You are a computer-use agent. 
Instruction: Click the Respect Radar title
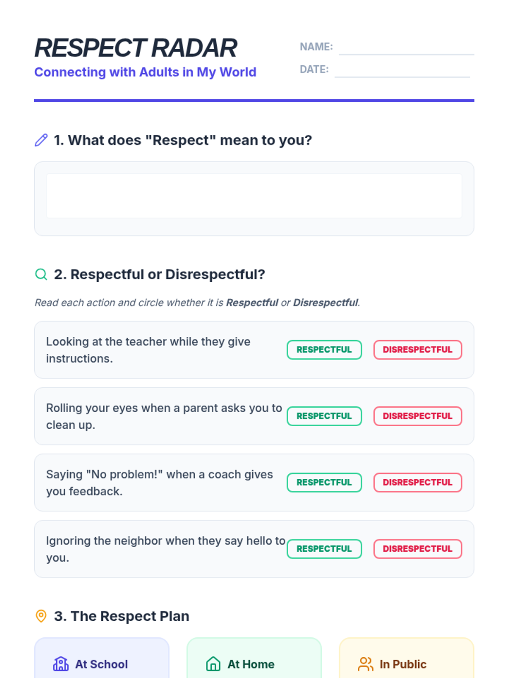(135, 47)
